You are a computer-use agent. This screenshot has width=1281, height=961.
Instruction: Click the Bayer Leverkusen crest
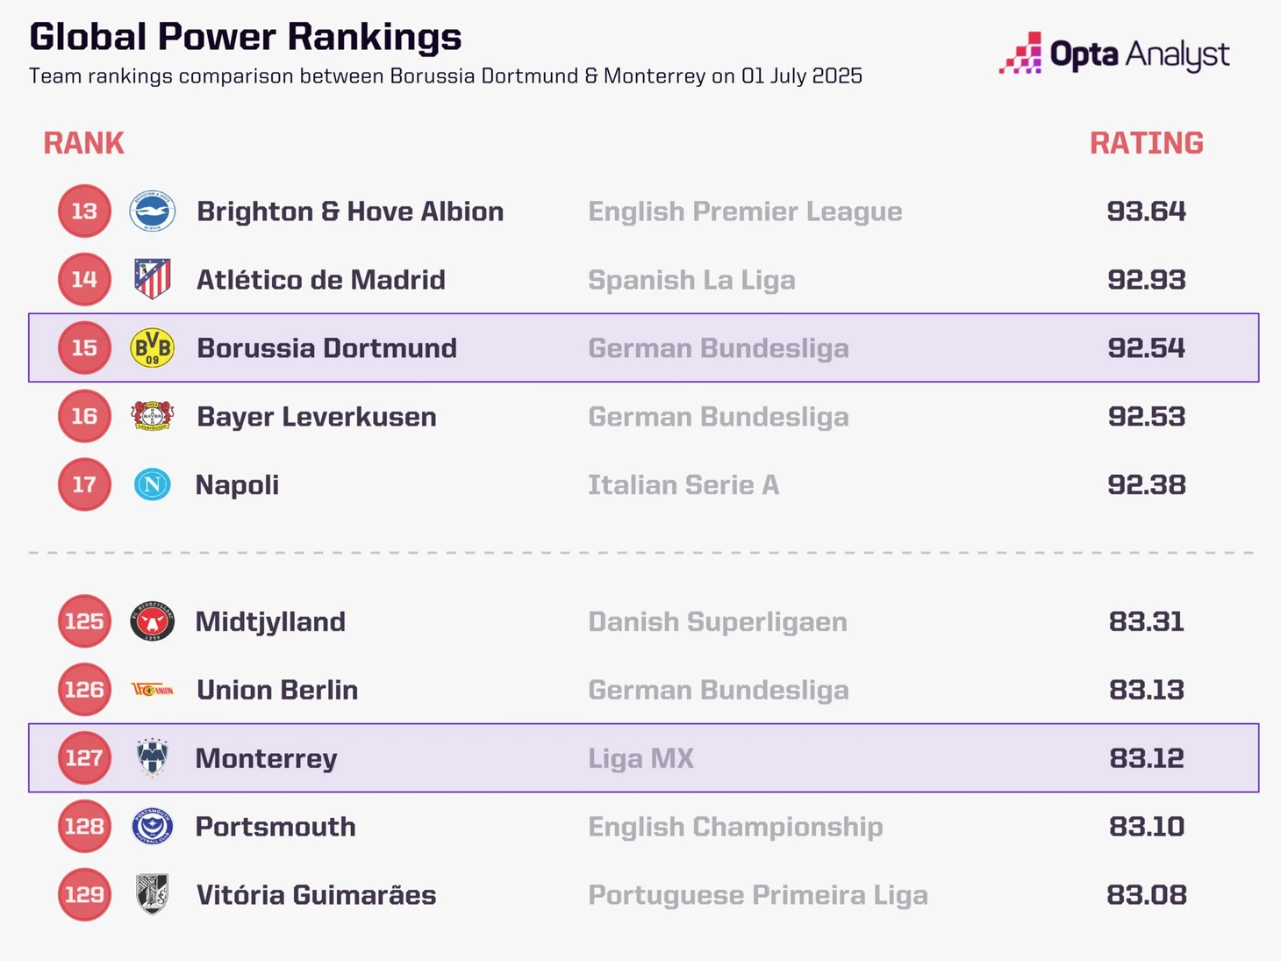point(153,416)
